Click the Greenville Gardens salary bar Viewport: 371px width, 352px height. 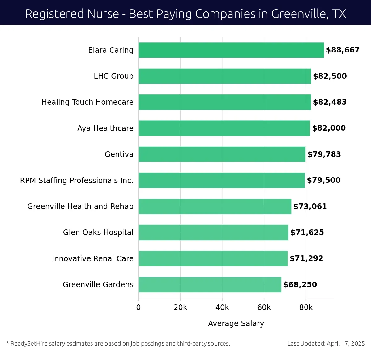pos(210,285)
